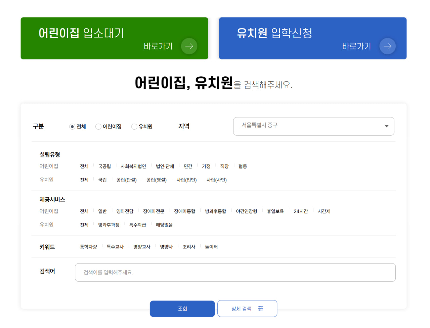The image size is (430, 328).
Task: Select the 전체 radio button under 구분
Action: click(72, 126)
